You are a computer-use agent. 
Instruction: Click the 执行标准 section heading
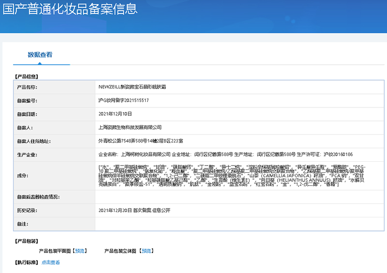click(27, 262)
